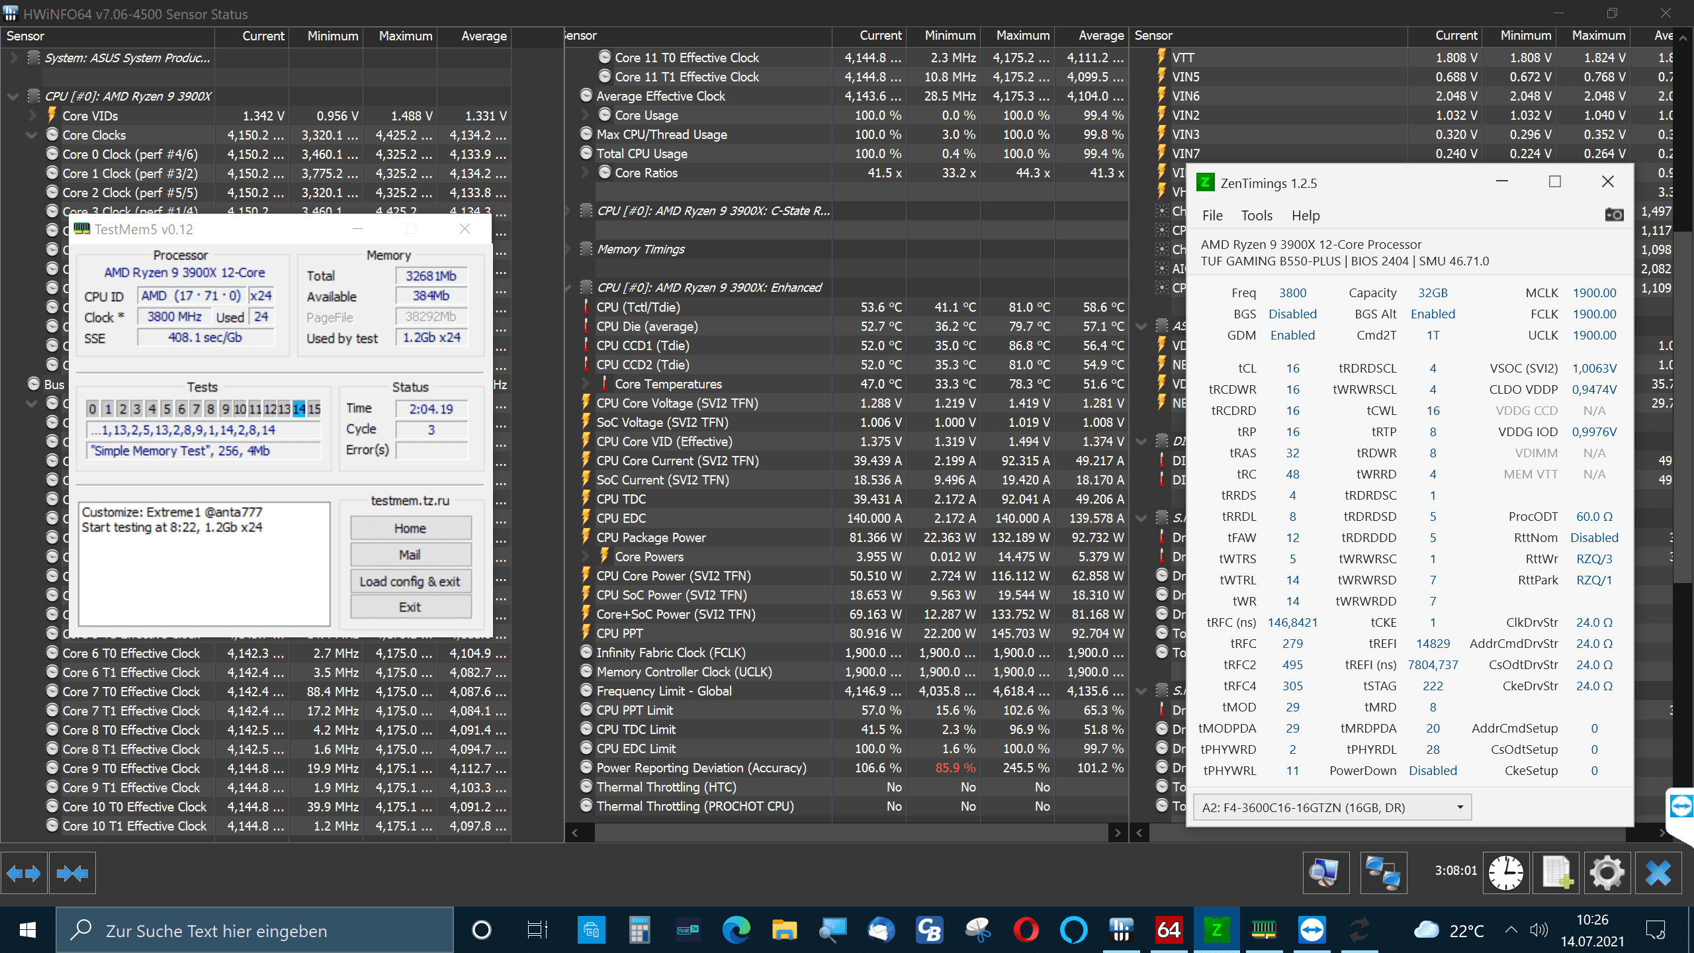Click the Current column header in left panel
This screenshot has height=953, width=1694.
coord(252,36)
